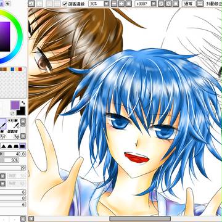Screen dimensions: 222x222
Task: Click the brush size 40.0 slider
Action: click(x=12, y=154)
